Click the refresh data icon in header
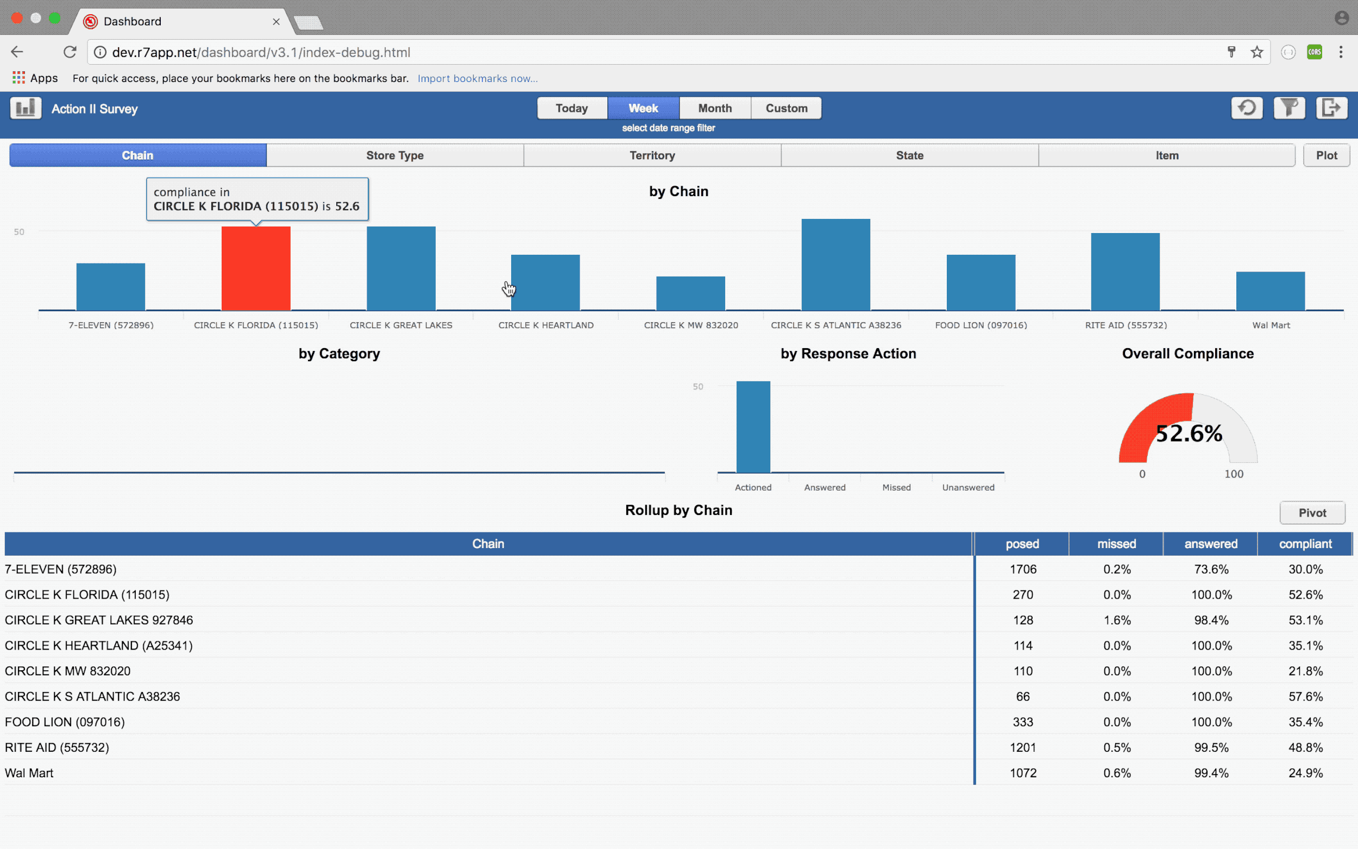Viewport: 1358px width, 849px height. tap(1247, 108)
